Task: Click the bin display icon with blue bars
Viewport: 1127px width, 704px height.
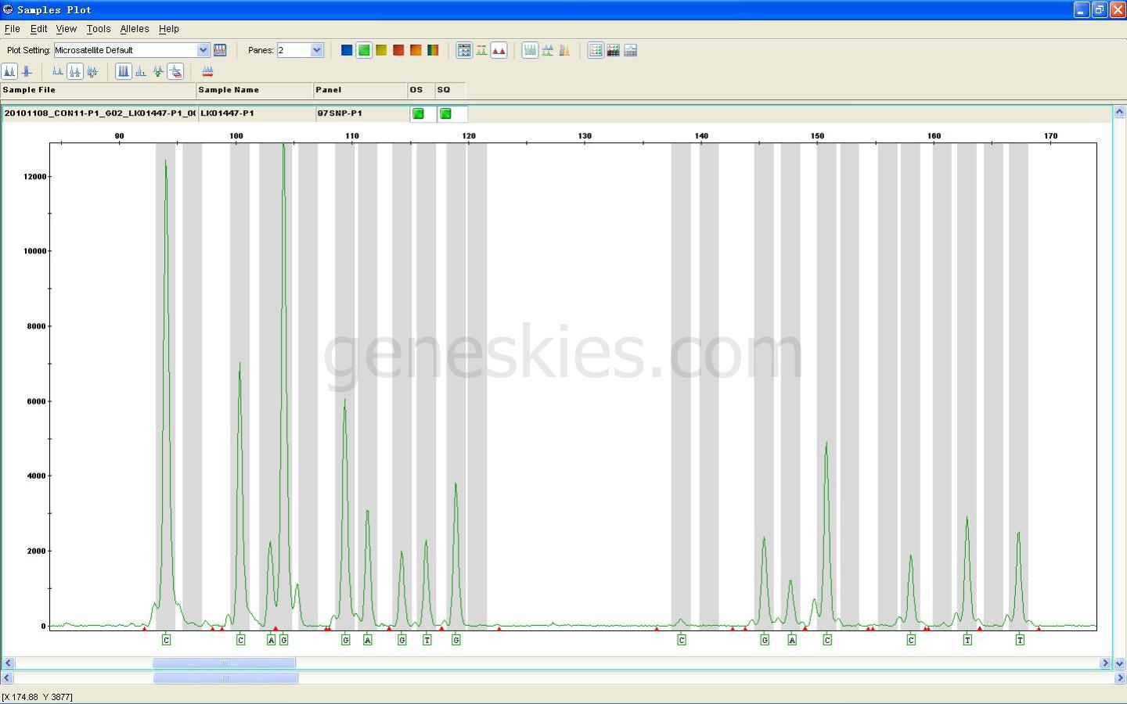Action: [x=124, y=71]
